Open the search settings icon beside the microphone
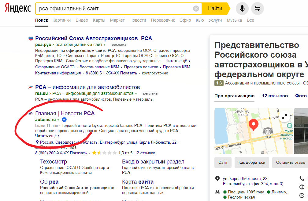Viewport: 308px width, 201px height. tap(257, 8)
